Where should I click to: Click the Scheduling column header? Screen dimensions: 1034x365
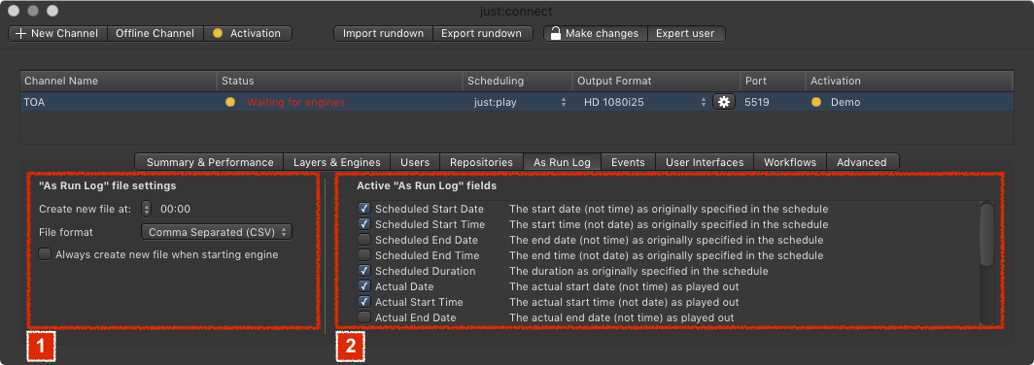[517, 81]
